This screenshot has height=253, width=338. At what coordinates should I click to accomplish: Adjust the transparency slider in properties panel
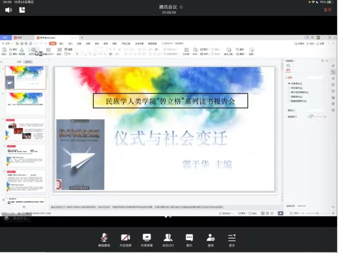click(317, 116)
